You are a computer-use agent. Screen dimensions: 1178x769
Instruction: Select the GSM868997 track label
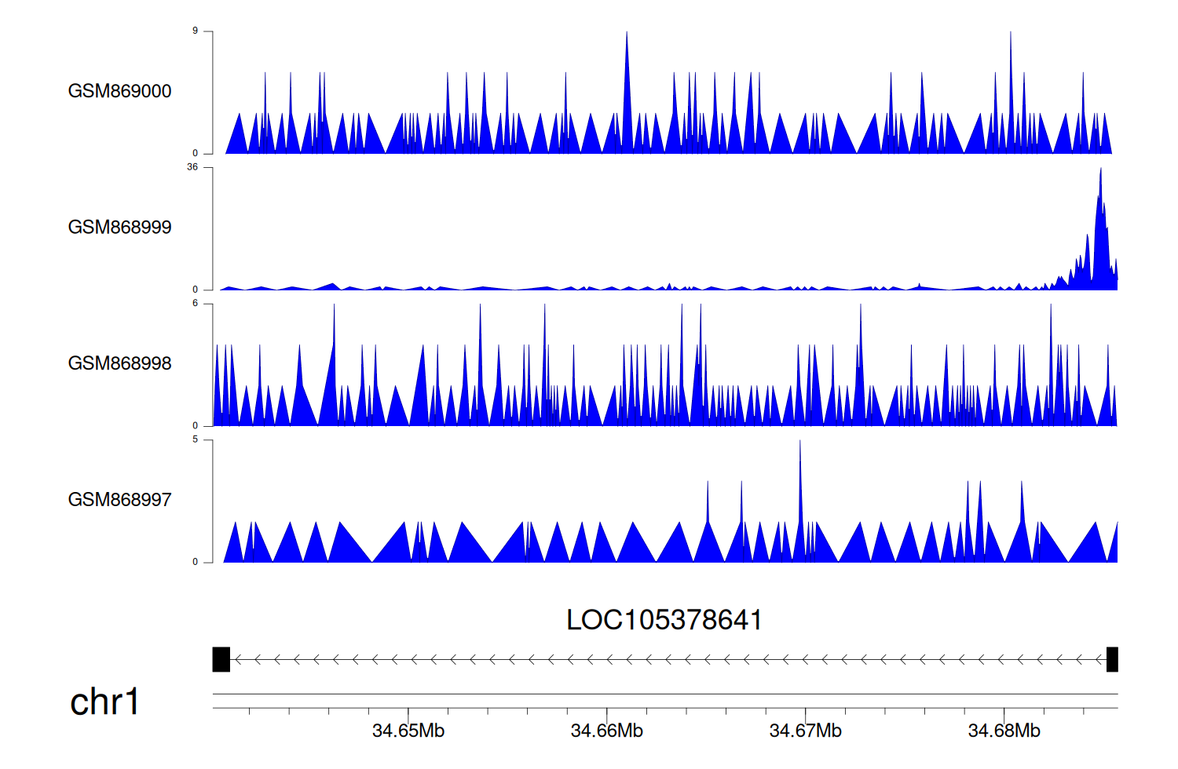pyautogui.click(x=119, y=500)
